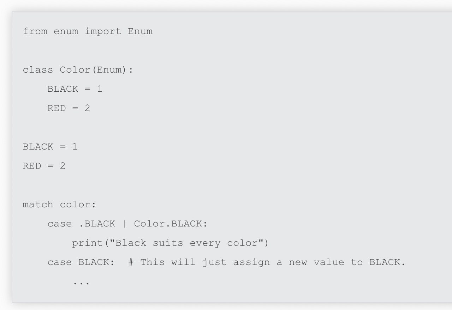Click the top-level 'RED = 2' assignment

point(44,166)
